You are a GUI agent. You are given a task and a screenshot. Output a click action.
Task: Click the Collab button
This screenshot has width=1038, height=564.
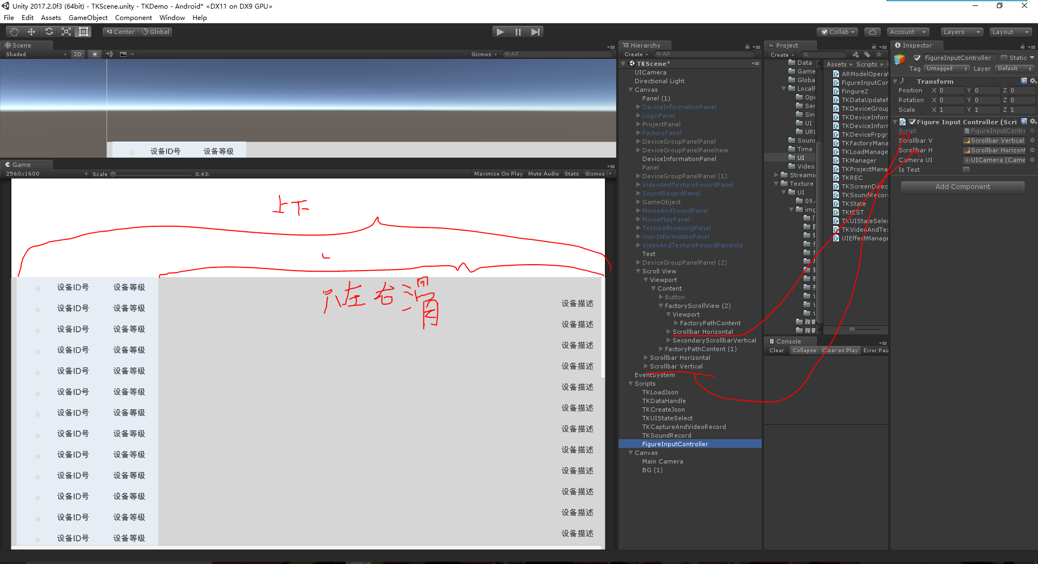coord(838,32)
